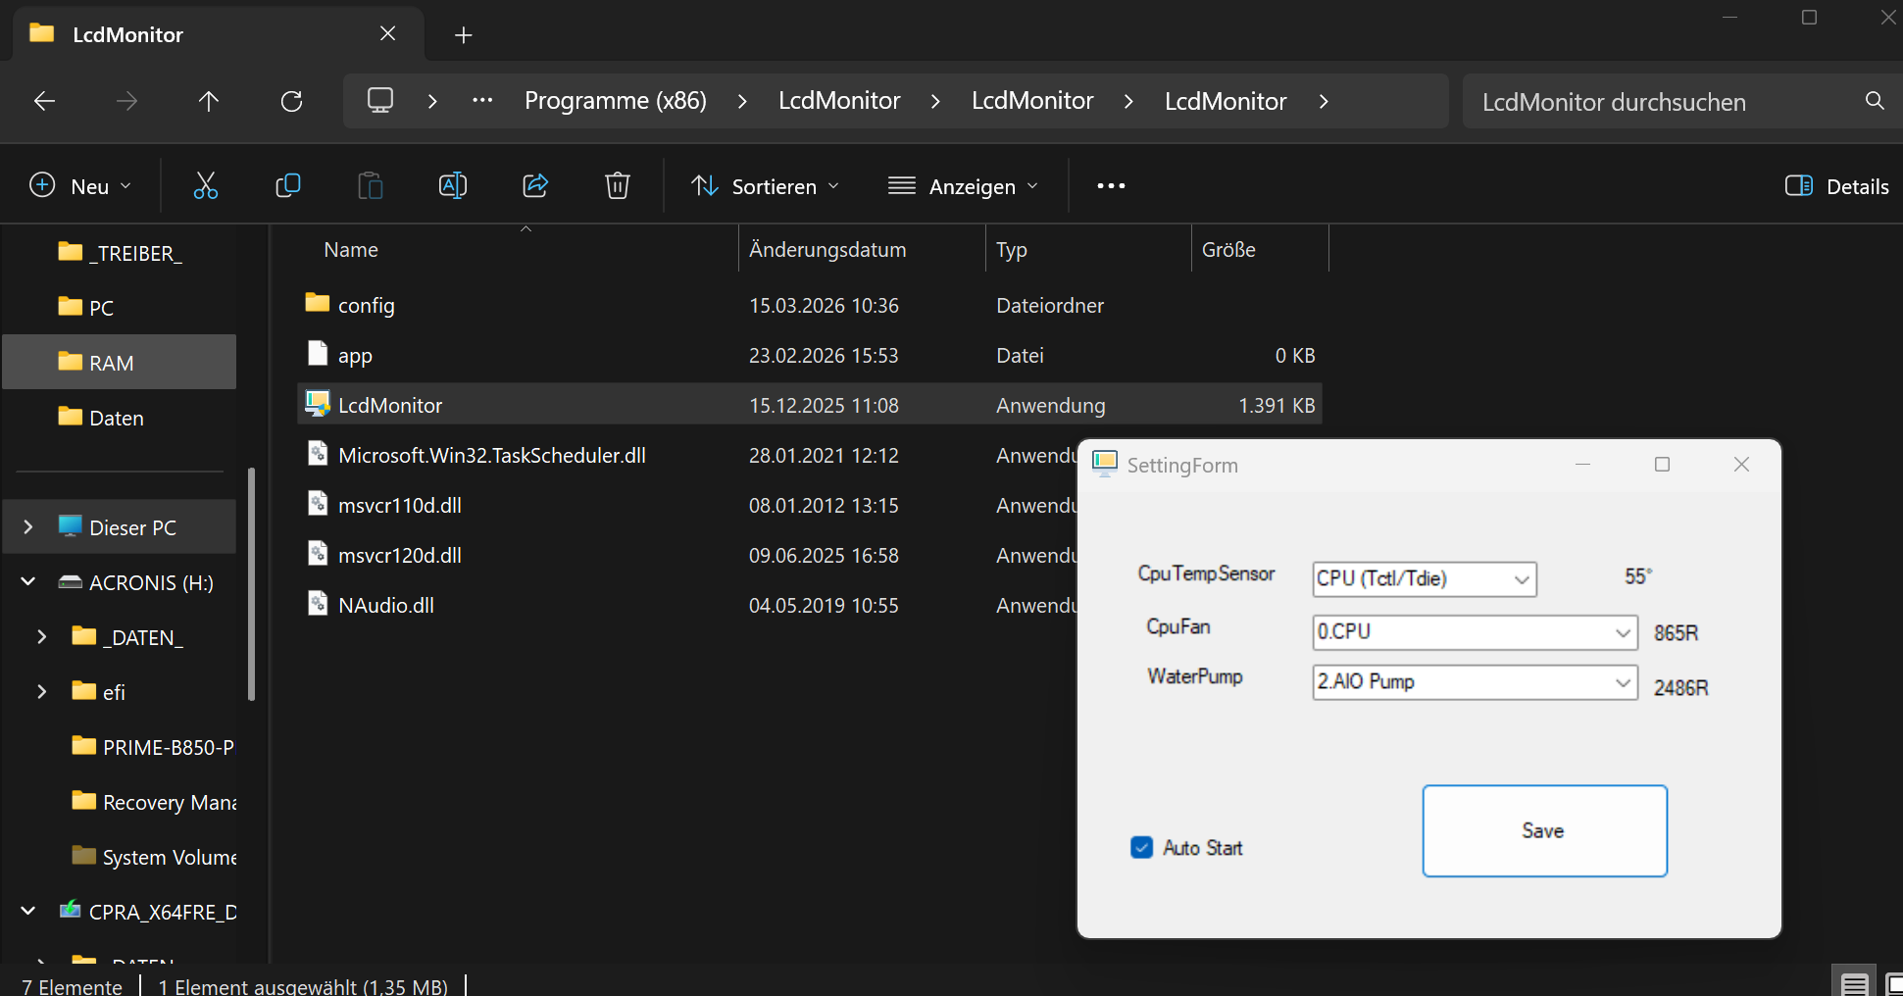Screen dimensions: 1903x996
Task: Close the SettingForm window
Action: 1741,464
